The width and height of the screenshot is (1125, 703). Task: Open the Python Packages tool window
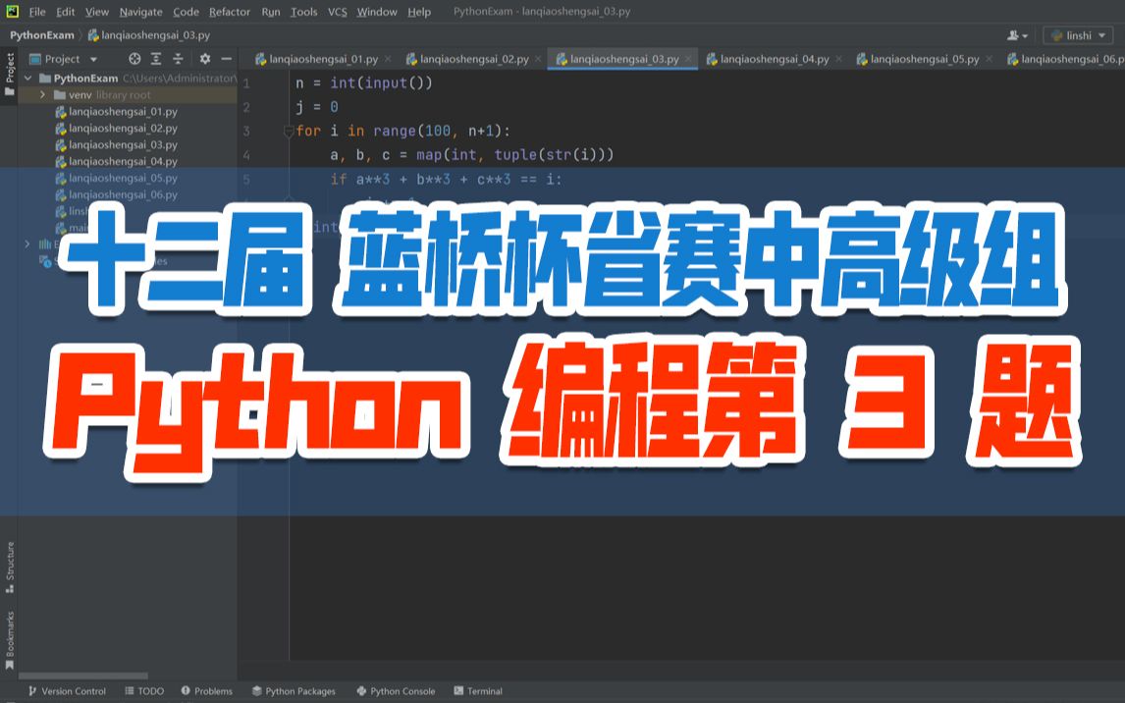coord(294,691)
